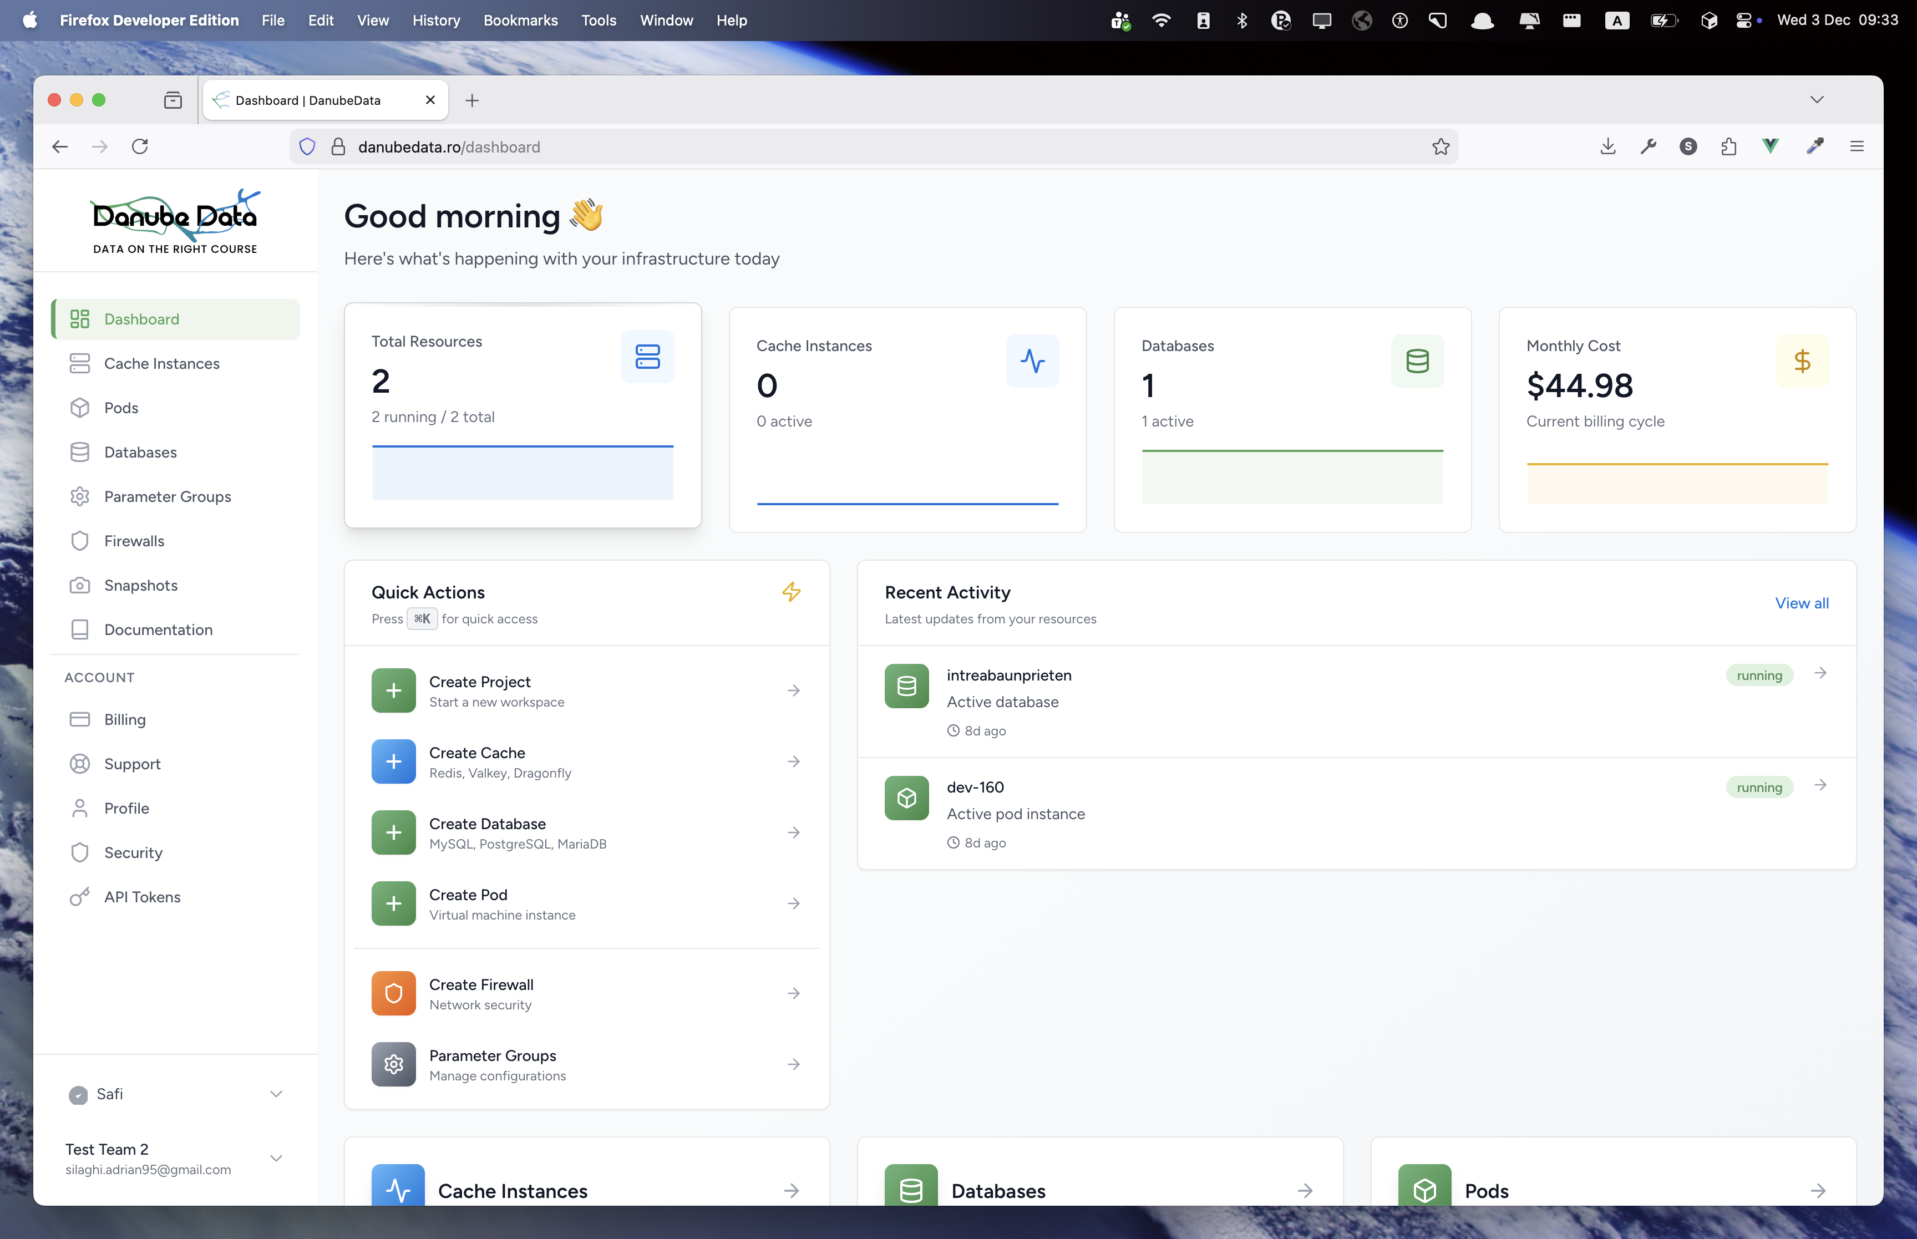Click the Firewalls shield icon
Image resolution: width=1917 pixels, height=1239 pixels.
click(x=80, y=541)
